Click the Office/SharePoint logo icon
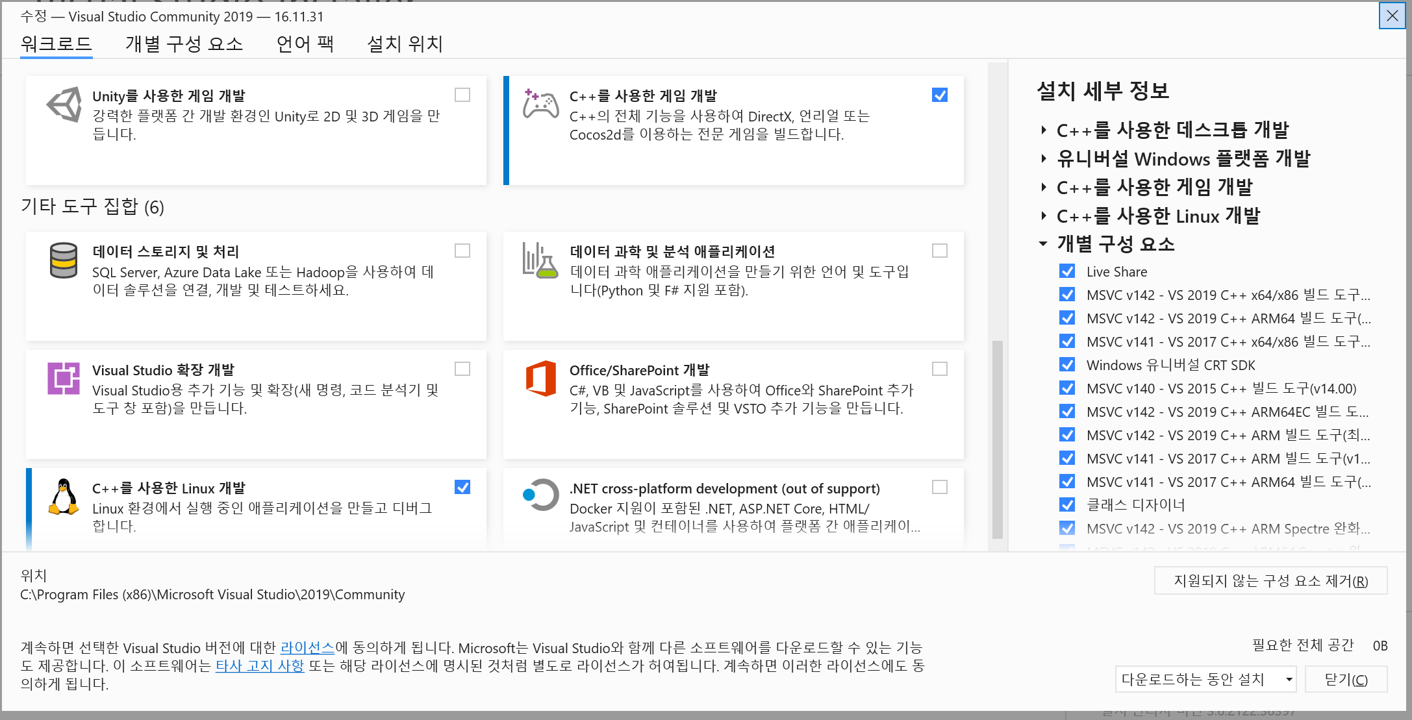This screenshot has width=1412, height=720. coord(540,379)
